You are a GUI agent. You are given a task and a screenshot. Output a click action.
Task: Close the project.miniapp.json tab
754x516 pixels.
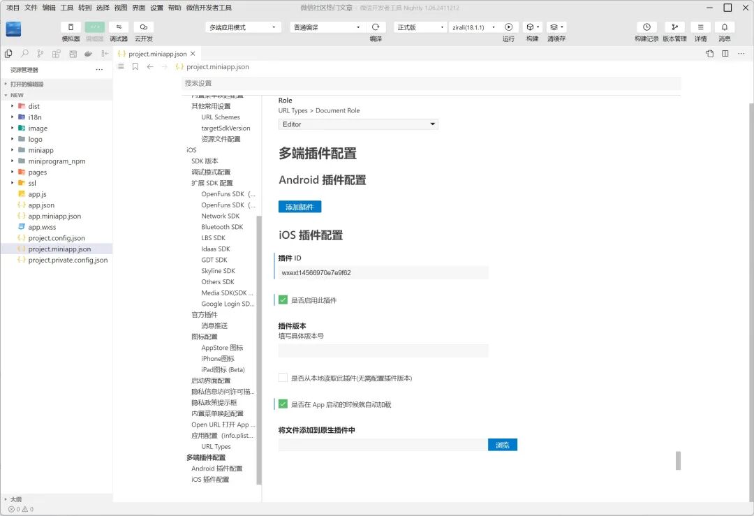point(193,54)
